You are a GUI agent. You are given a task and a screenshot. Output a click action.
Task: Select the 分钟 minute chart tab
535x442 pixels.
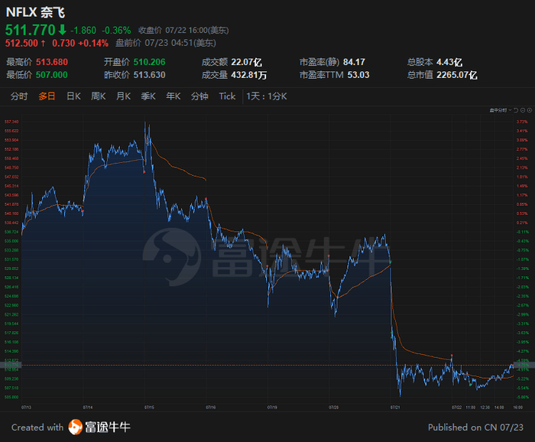tap(199, 96)
